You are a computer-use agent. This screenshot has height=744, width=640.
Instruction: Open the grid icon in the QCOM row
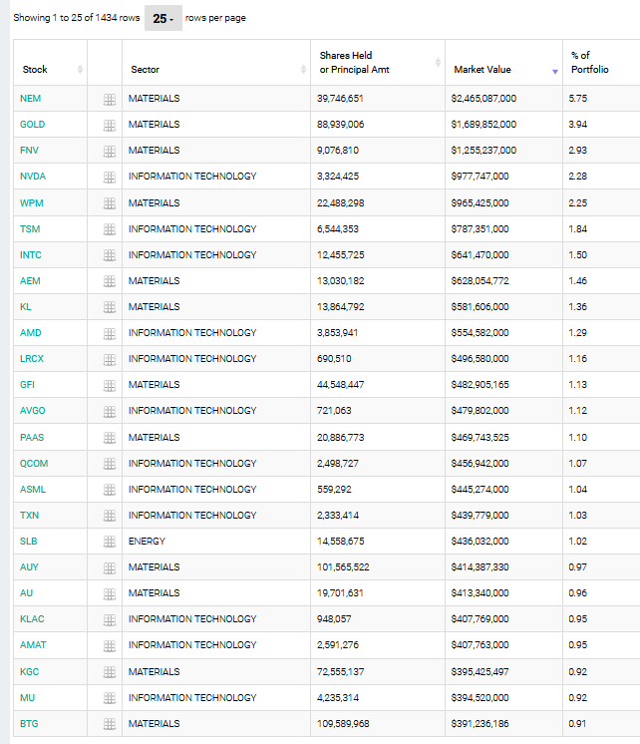click(110, 464)
